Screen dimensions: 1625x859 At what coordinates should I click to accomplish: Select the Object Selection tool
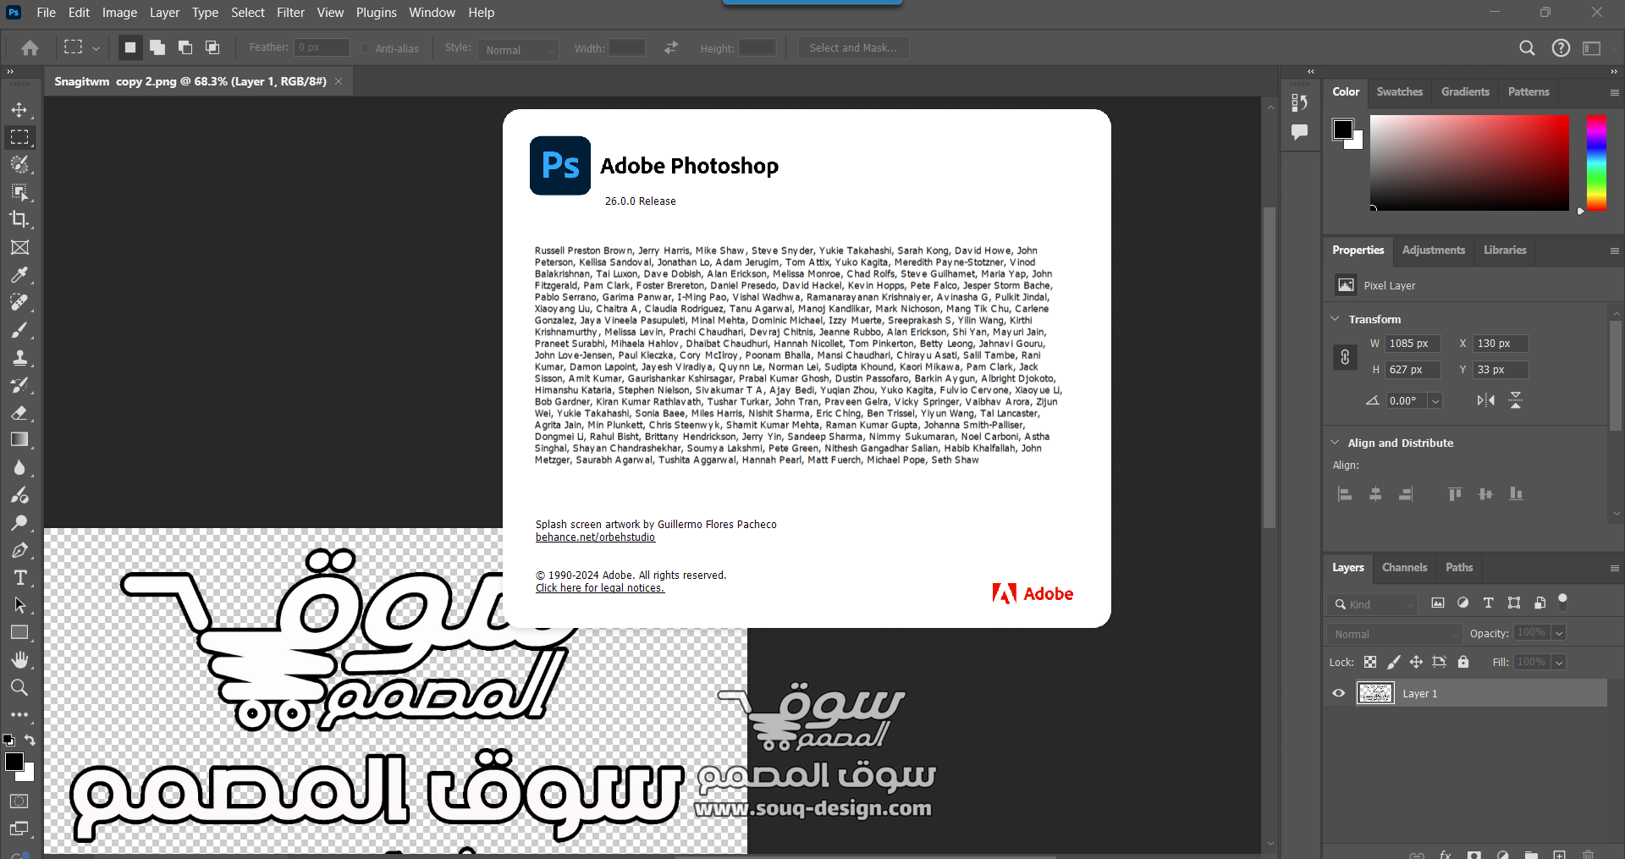coord(19,192)
